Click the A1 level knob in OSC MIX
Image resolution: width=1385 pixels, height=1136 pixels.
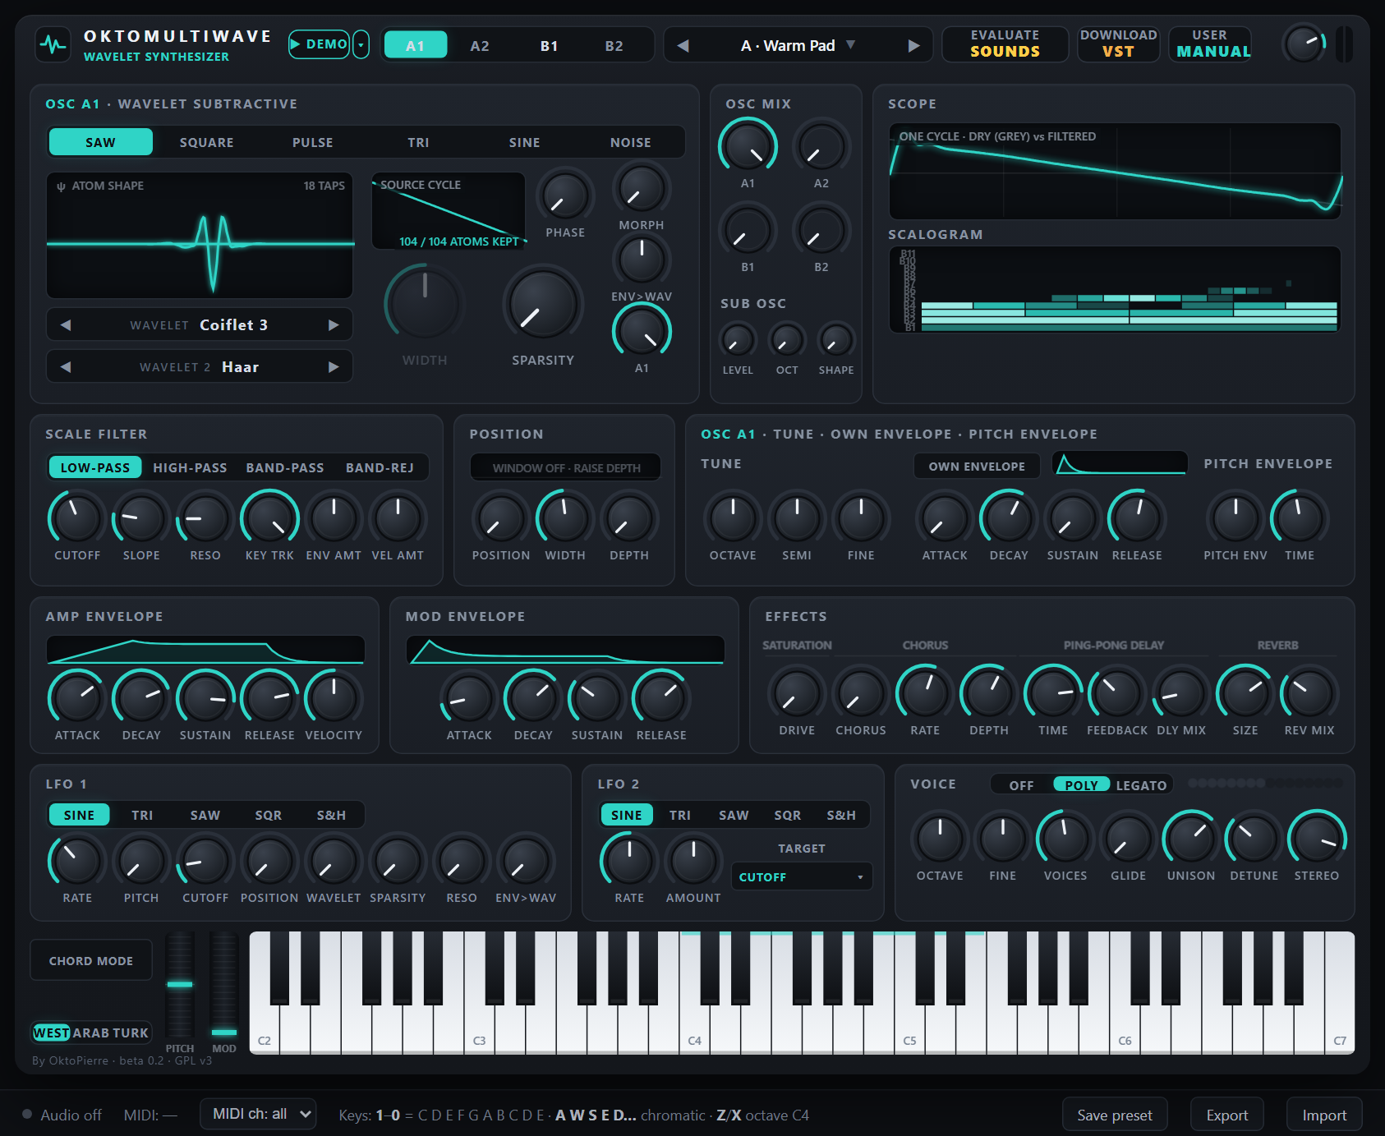tap(748, 147)
